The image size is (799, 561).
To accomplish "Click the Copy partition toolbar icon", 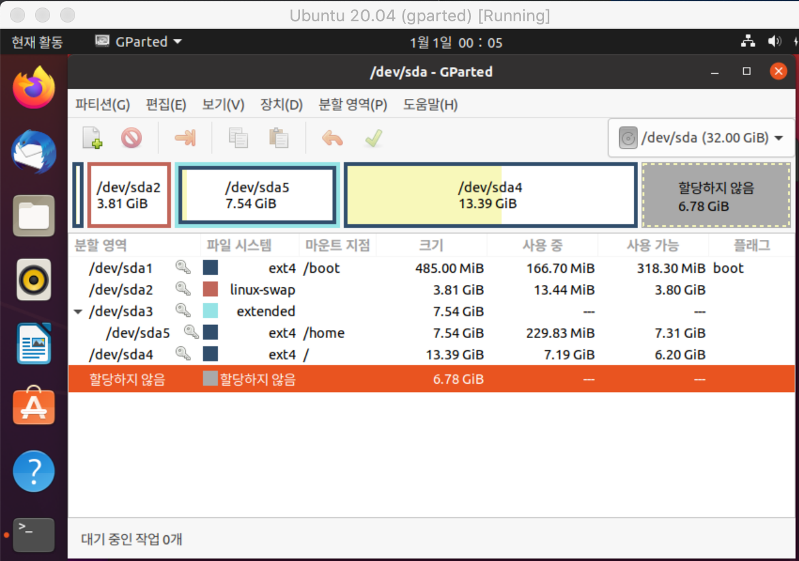I will pyautogui.click(x=239, y=138).
